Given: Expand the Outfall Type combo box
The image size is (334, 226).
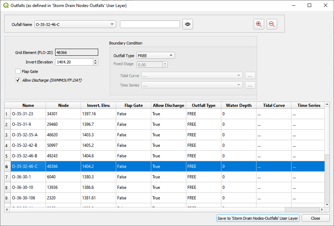Looking at the screenshot, I should (155, 55).
